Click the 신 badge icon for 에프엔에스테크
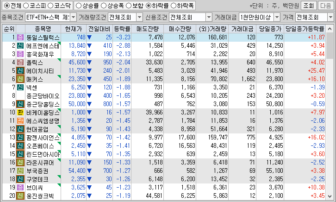336x202 pixels. [20, 46]
